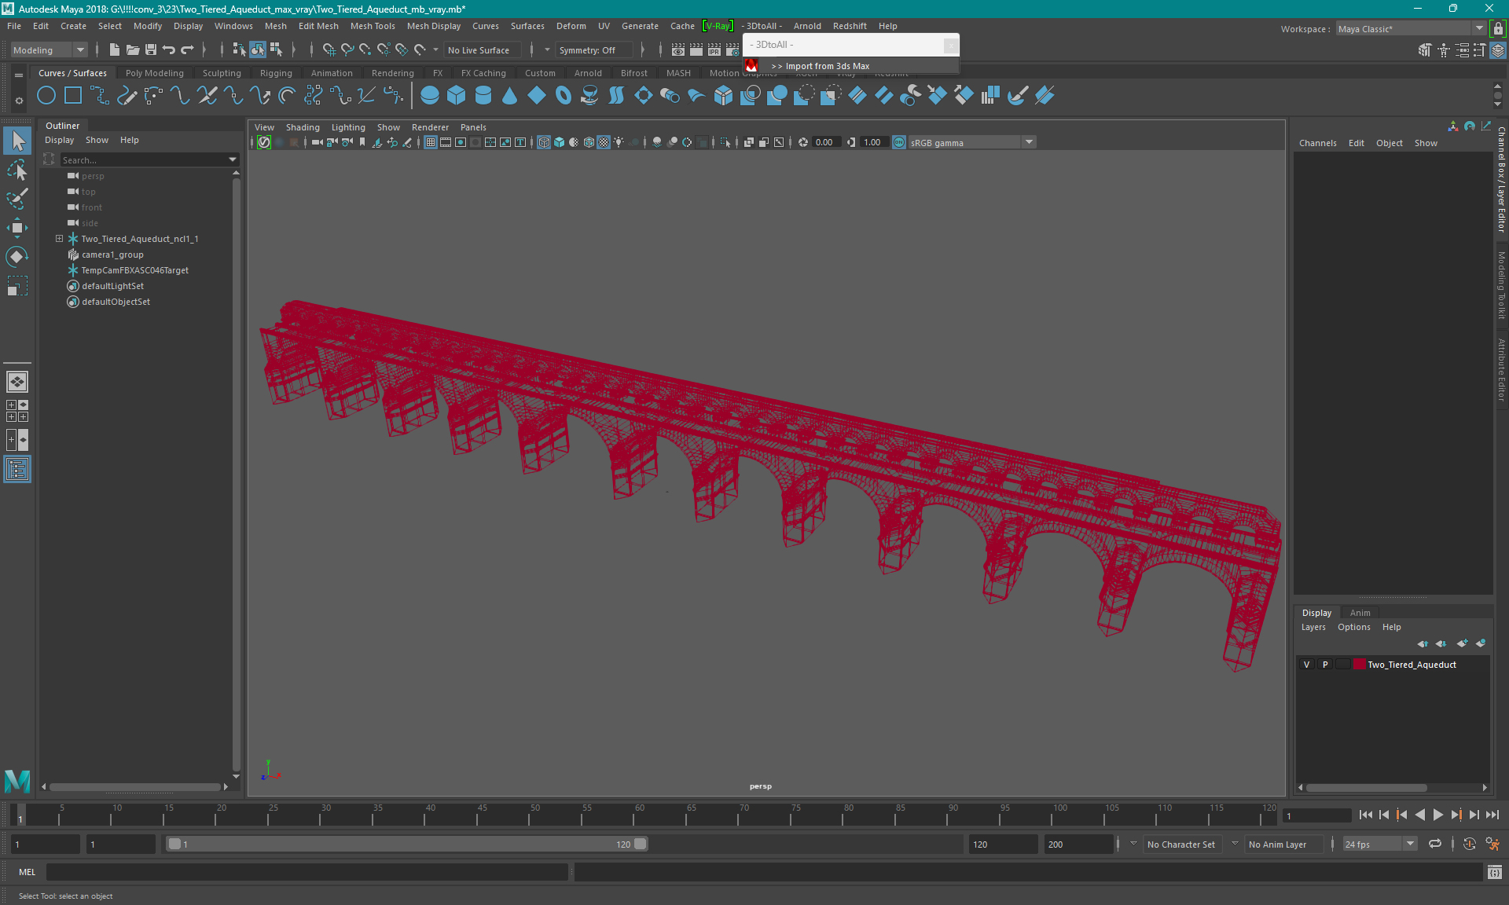Open Layers menu in layer editor
Viewport: 1509px width, 905px height.
(1313, 627)
